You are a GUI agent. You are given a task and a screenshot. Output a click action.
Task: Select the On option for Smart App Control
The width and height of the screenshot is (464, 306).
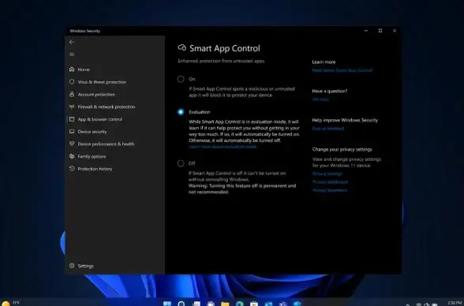point(181,79)
